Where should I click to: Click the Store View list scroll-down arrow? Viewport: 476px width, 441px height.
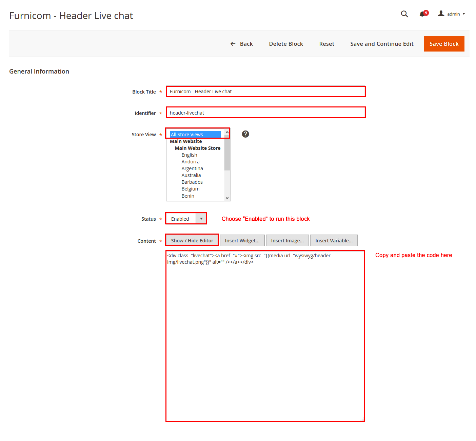tap(227, 198)
